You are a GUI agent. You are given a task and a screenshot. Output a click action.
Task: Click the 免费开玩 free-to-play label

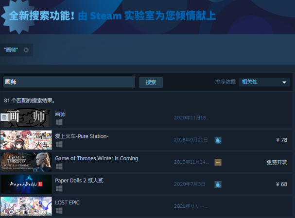click(x=277, y=162)
